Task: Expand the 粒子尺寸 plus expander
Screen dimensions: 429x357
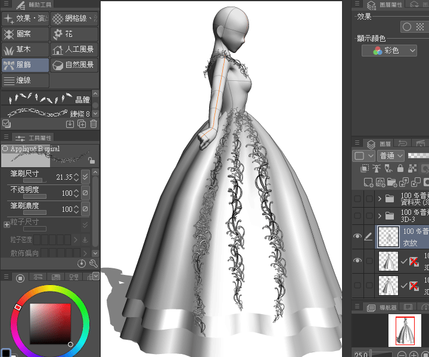Action: coord(7,224)
